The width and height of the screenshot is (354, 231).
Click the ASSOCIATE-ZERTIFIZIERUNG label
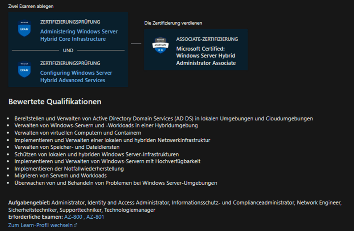tap(207, 39)
